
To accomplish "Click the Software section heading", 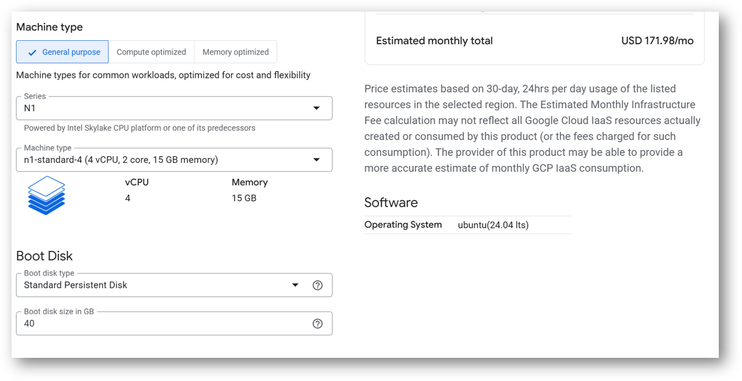I will 391,202.
